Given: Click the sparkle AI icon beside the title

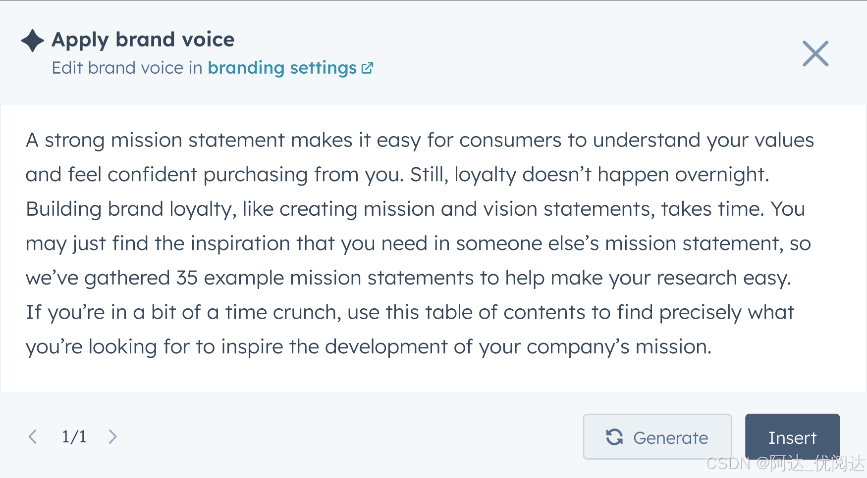Looking at the screenshot, I should click(33, 41).
